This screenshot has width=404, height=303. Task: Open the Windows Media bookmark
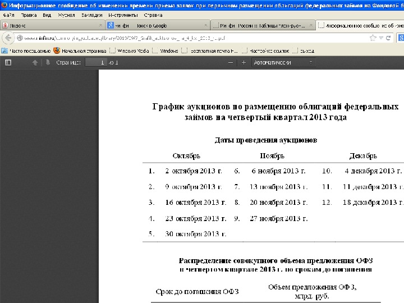(130, 50)
